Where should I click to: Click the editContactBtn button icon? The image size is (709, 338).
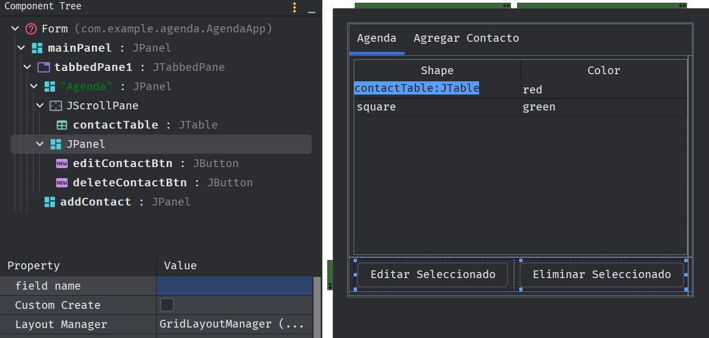pos(62,164)
